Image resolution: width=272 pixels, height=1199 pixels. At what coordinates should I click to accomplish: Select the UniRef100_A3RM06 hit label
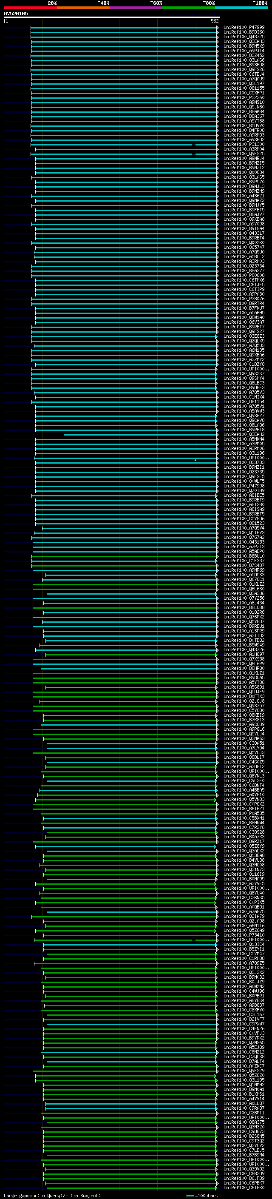coord(244,448)
